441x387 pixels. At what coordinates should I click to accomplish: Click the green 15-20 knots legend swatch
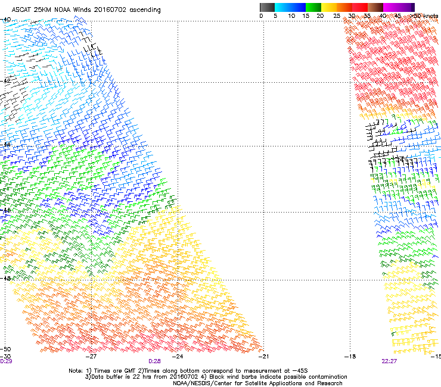pos(313,7)
